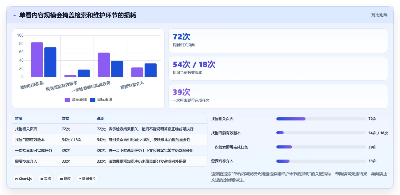400x195 pixels.
Task: Click the blue bar for 需要专家介入
Action: tap(150, 70)
